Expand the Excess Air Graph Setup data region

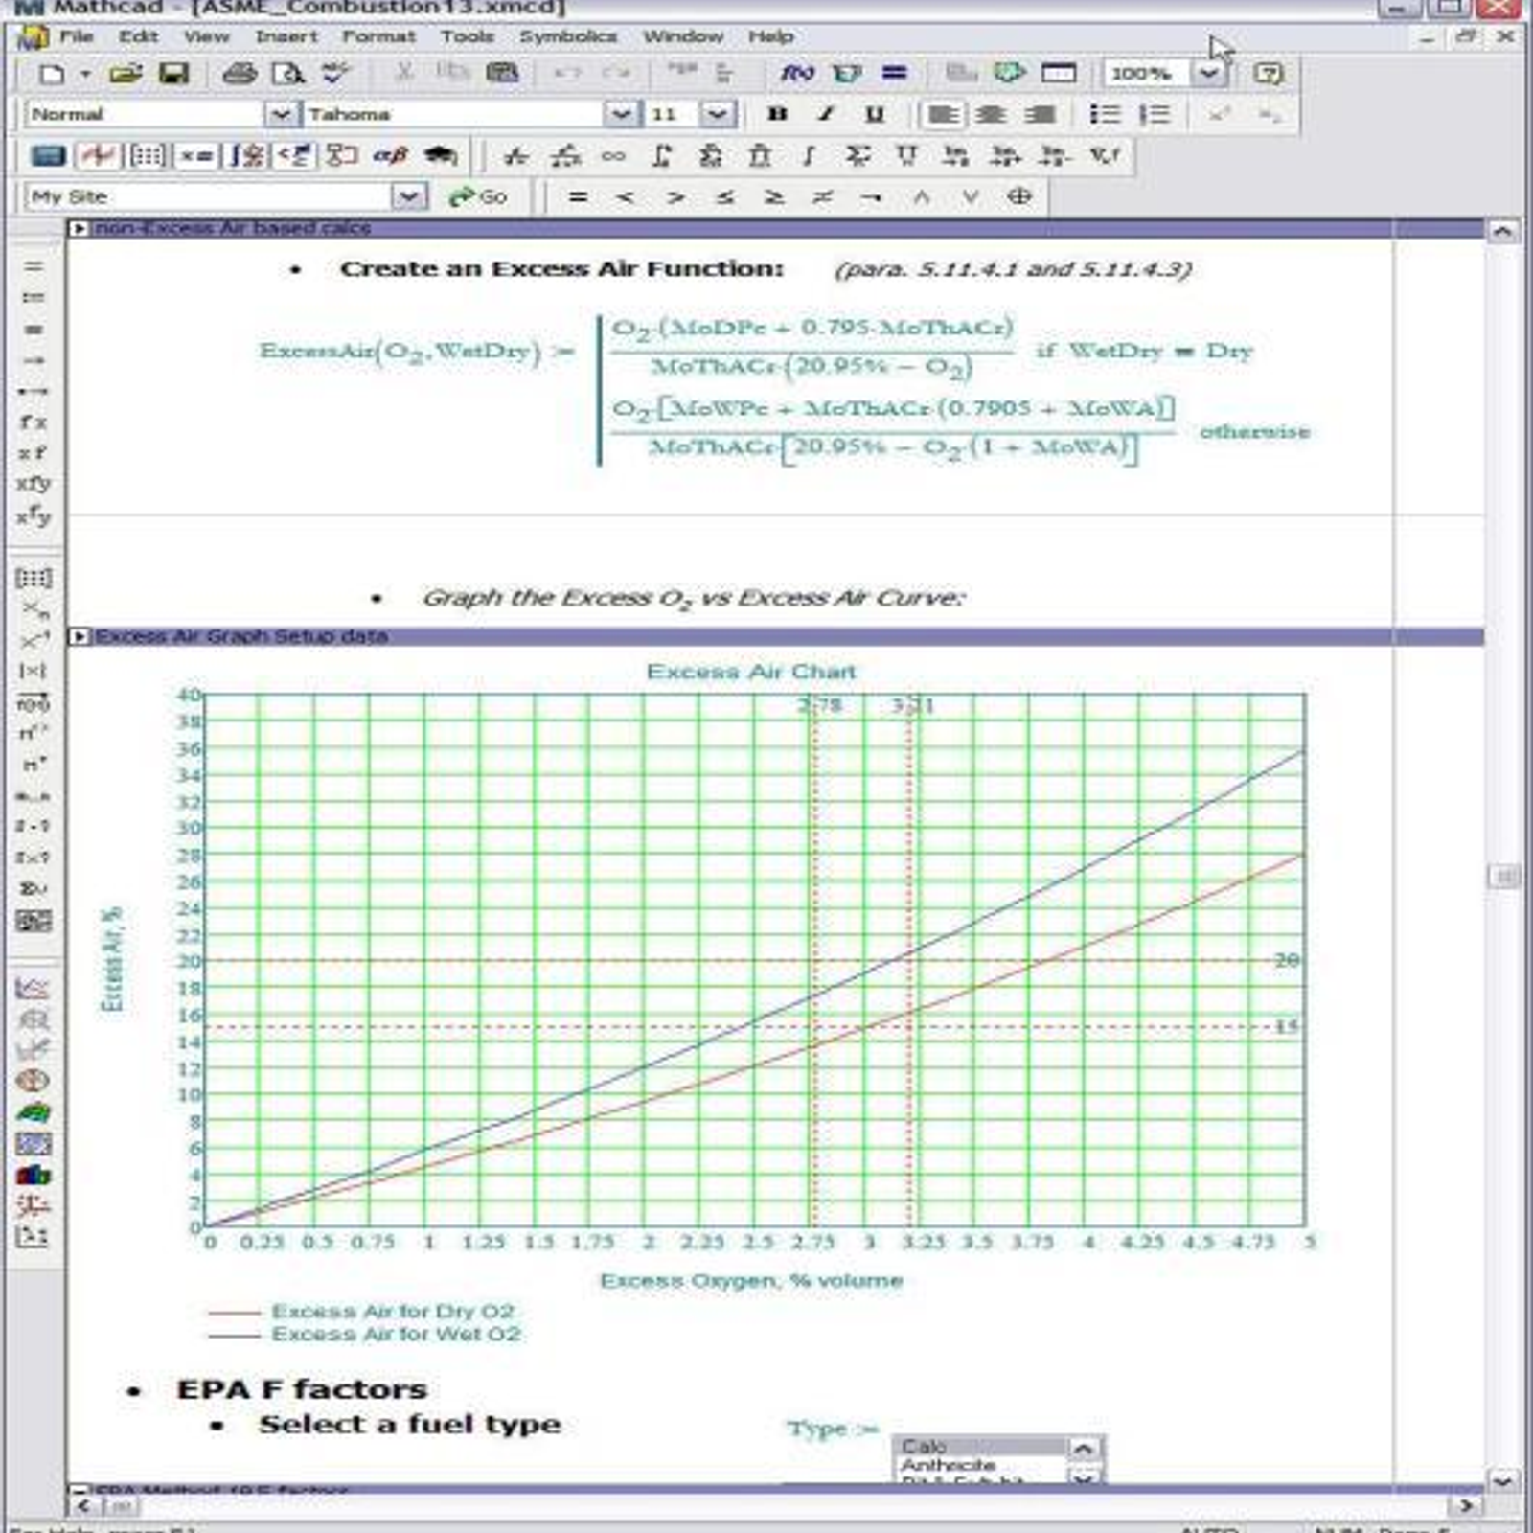point(80,636)
